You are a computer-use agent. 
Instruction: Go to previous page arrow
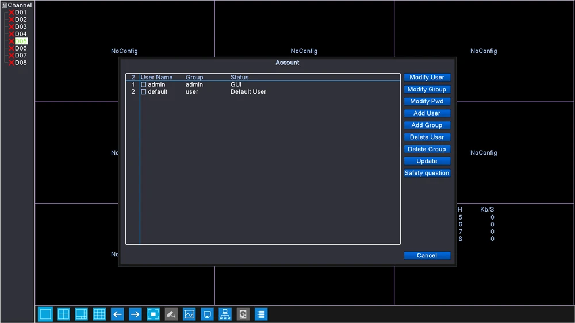(x=117, y=314)
